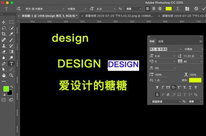This screenshot has width=206, height=136.
Task: Center align text in options bar
Action: point(154,9)
